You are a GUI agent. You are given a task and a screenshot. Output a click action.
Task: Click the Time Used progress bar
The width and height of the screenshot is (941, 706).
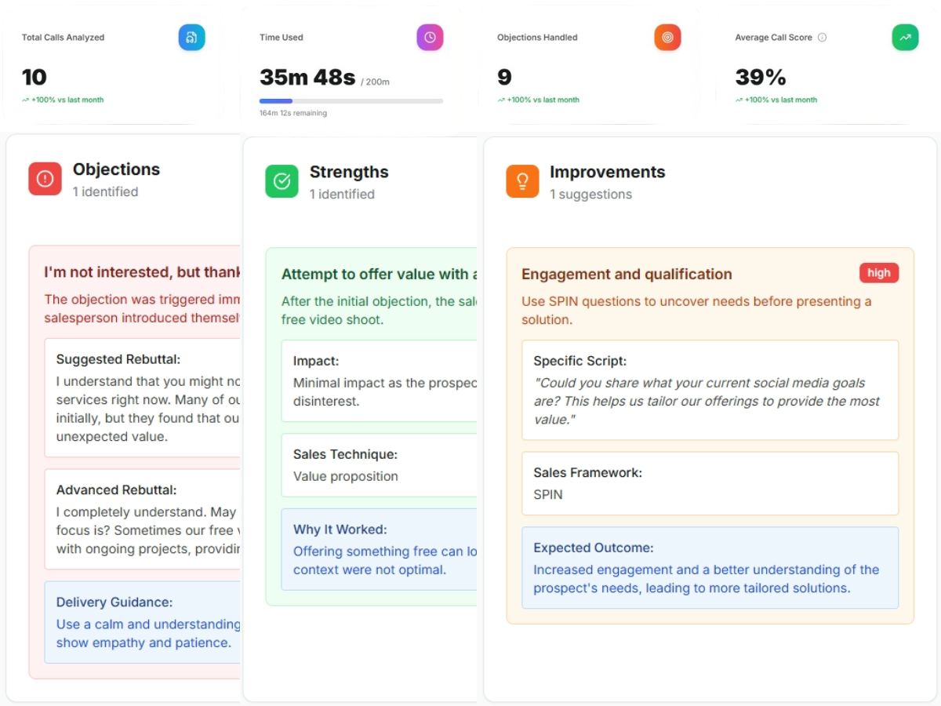(351, 100)
